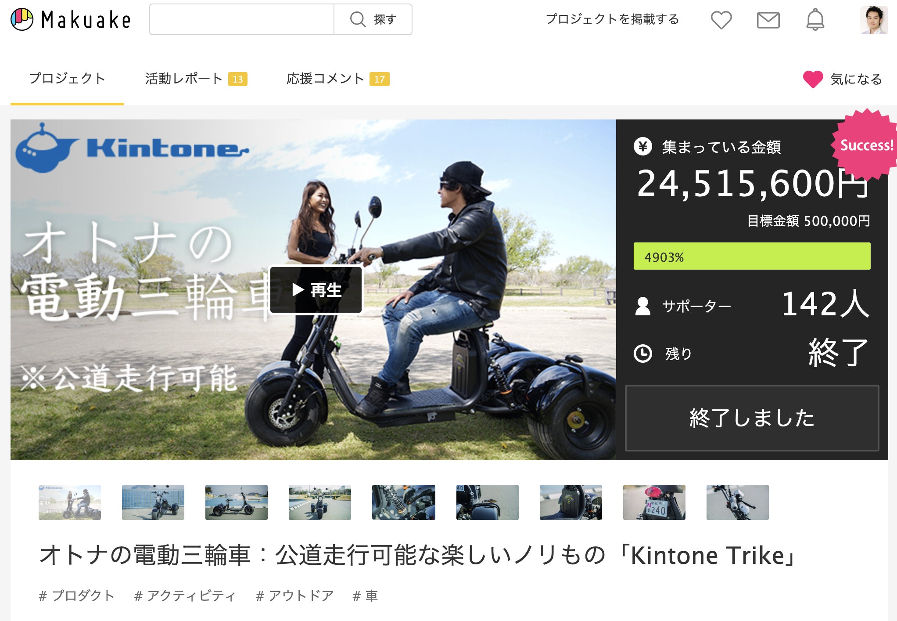Image resolution: width=897 pixels, height=621 pixels.
Task: Select the second trike thumbnail
Action: [153, 502]
